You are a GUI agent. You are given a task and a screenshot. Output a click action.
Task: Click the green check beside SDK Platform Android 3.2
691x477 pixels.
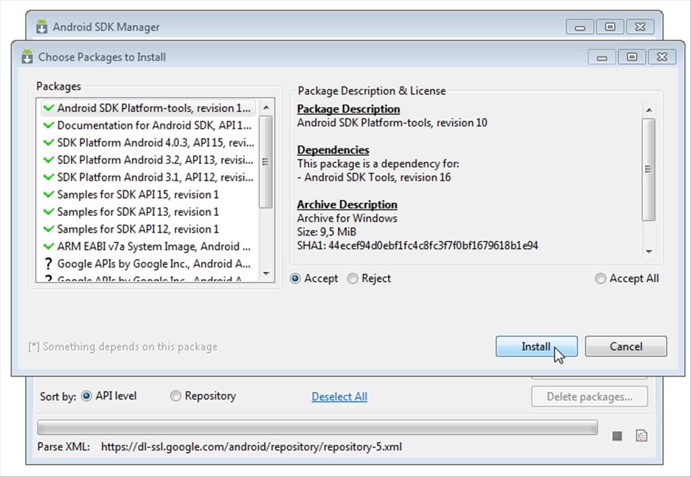click(49, 160)
